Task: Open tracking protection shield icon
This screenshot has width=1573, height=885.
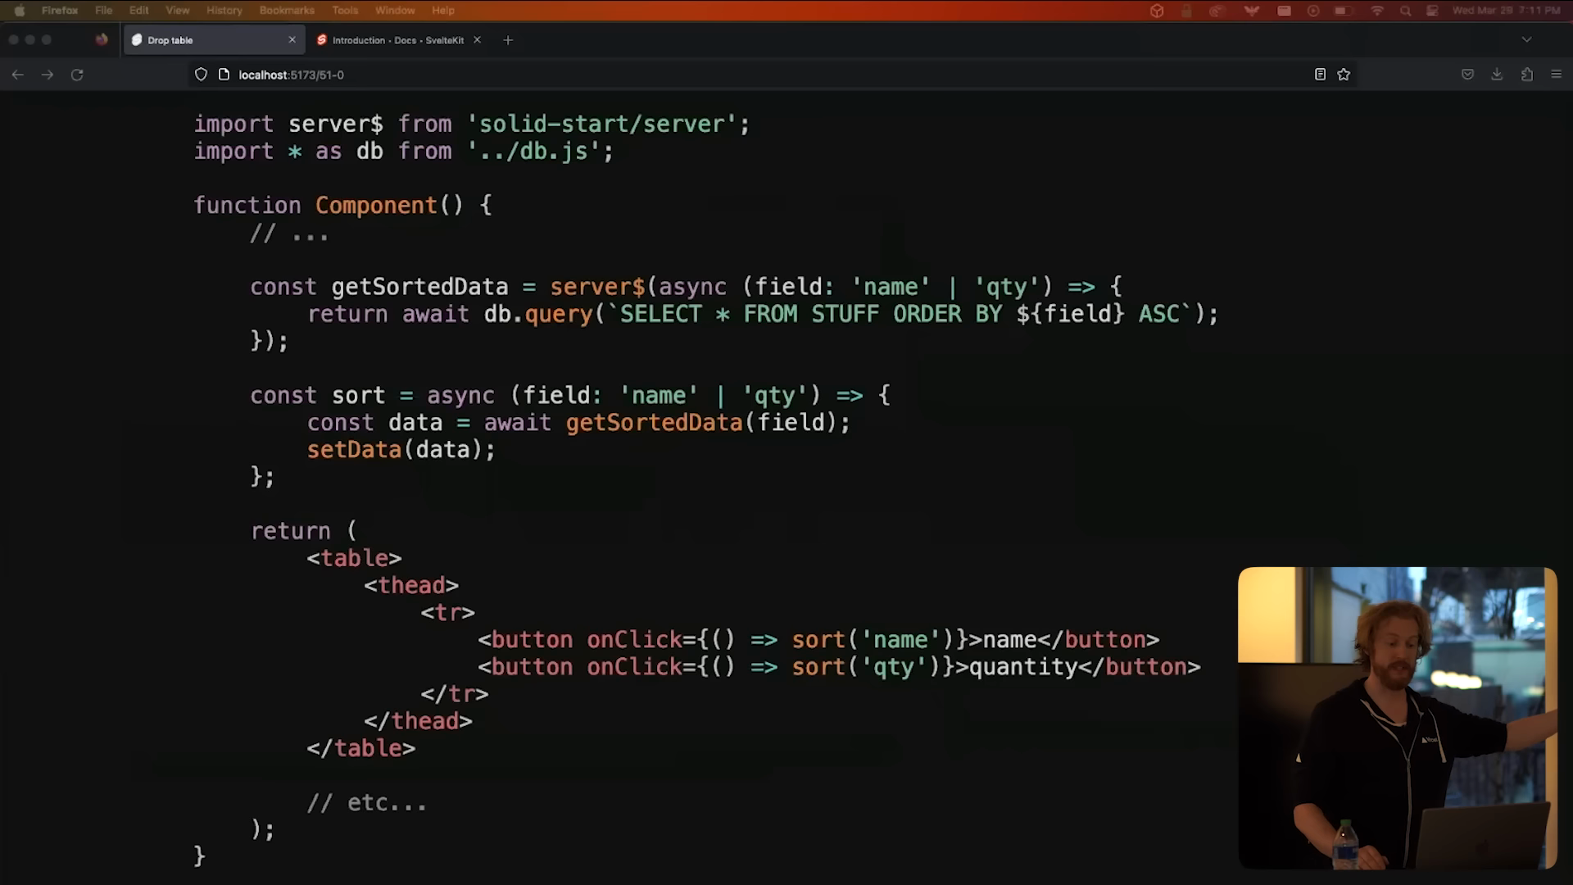Action: [201, 75]
